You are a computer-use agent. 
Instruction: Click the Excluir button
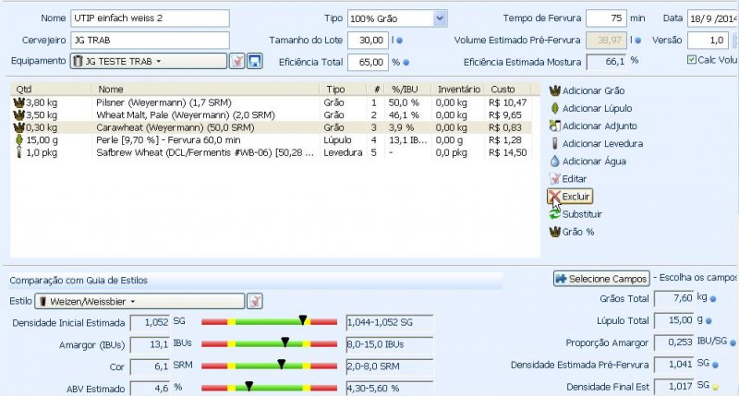click(x=569, y=197)
